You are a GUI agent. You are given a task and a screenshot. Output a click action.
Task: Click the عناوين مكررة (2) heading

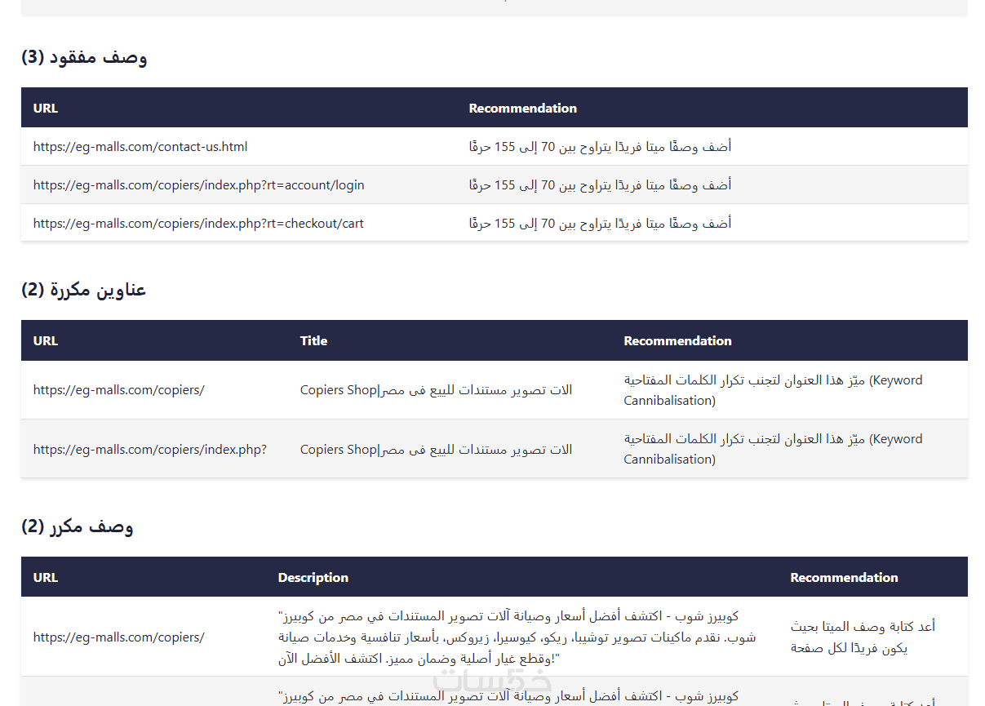click(x=84, y=290)
